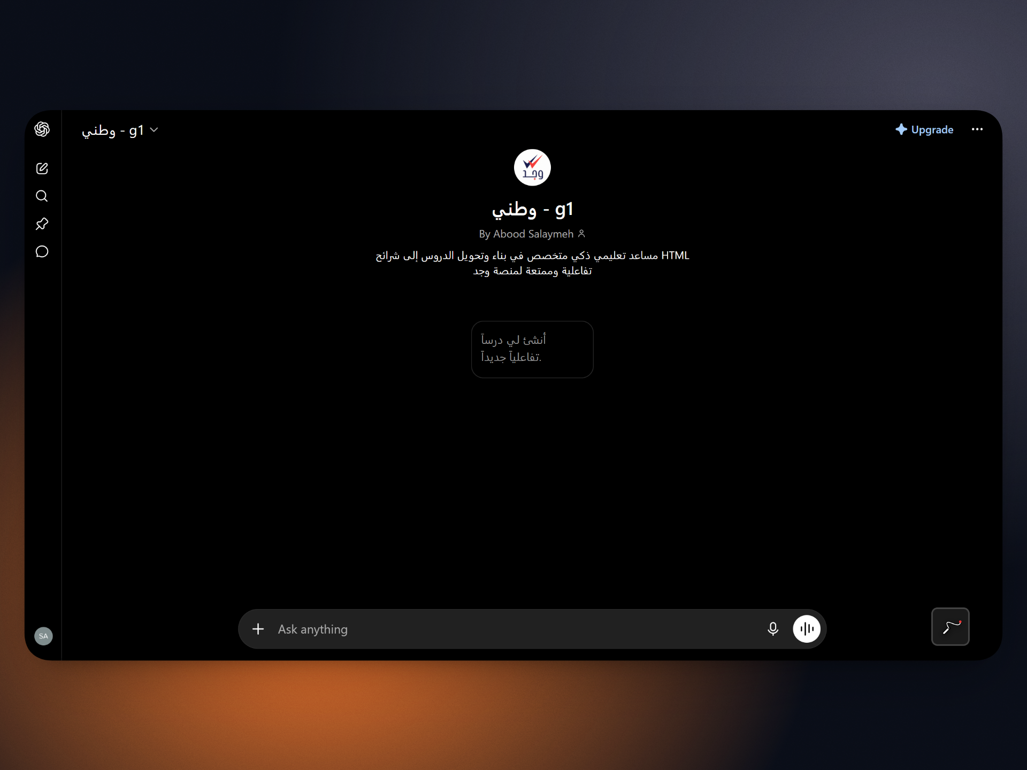The image size is (1027, 770).
Task: Expand the وطني - g1 model dropdown
Action: pos(120,130)
